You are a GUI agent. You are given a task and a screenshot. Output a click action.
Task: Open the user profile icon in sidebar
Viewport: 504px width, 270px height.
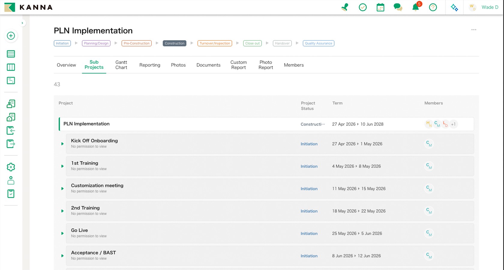pyautogui.click(x=11, y=180)
